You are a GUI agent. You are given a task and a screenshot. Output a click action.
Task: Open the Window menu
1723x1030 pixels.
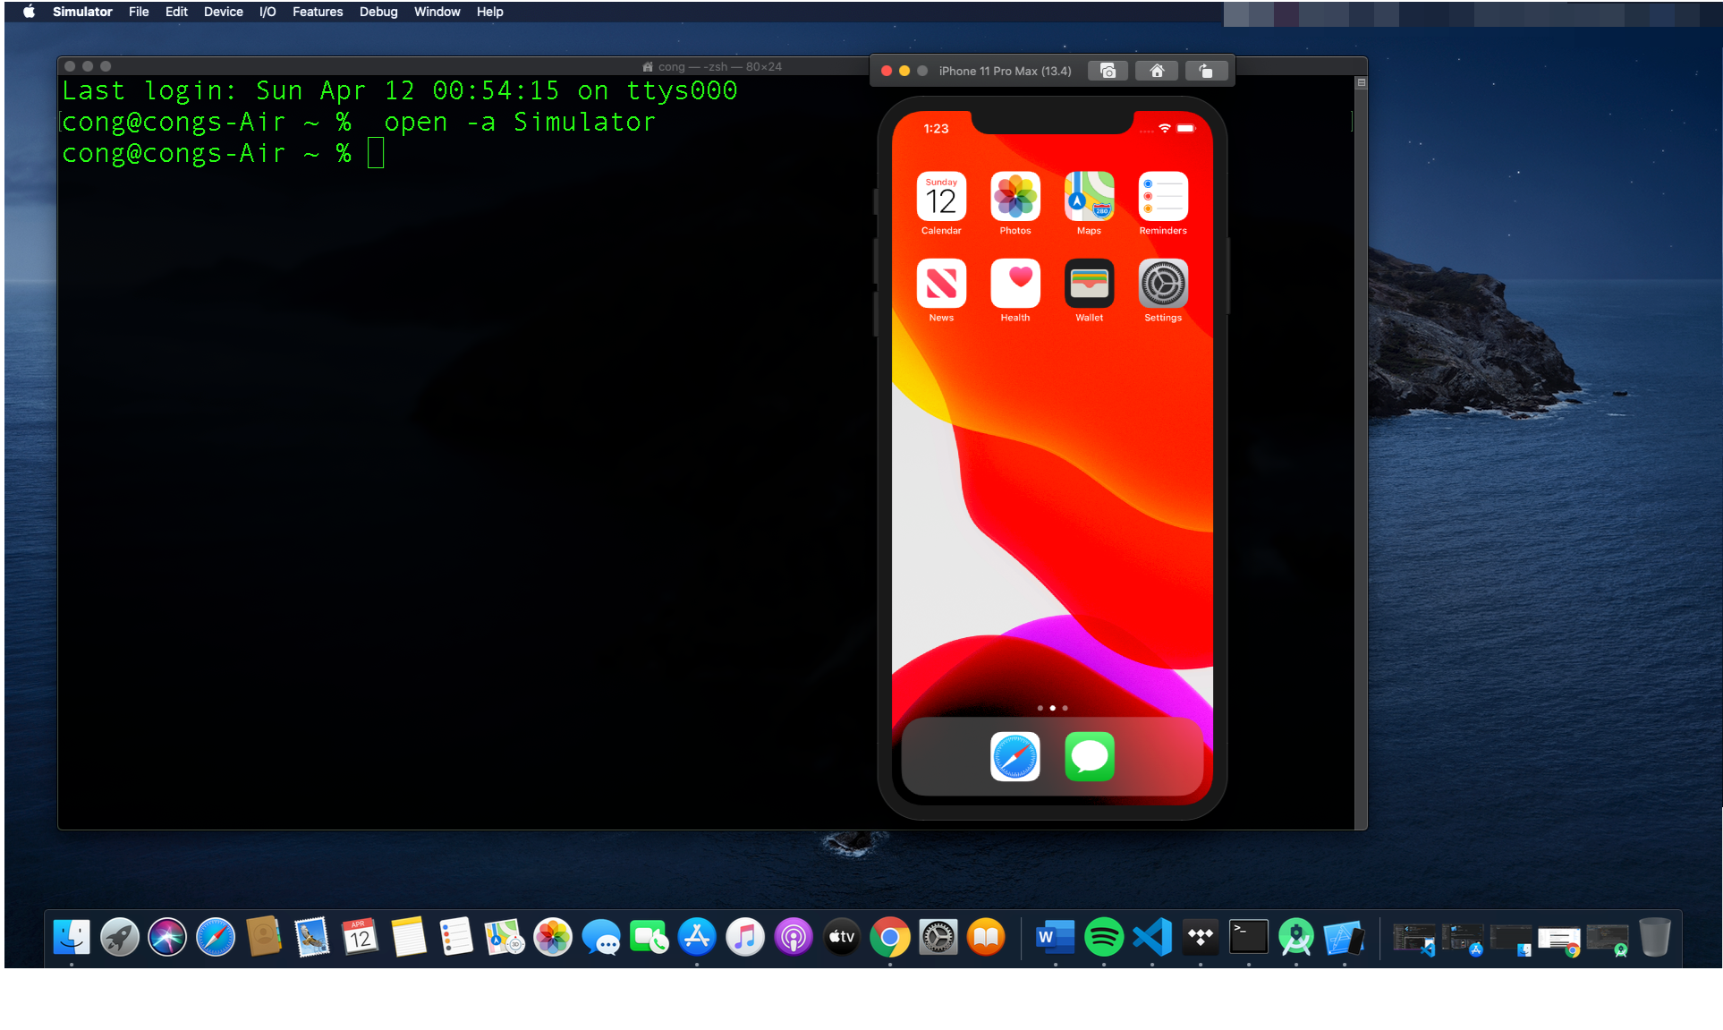[x=437, y=12]
